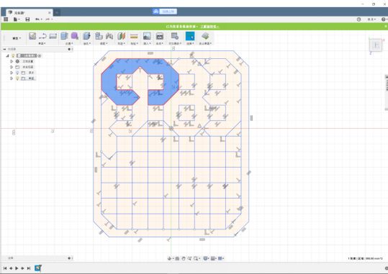
Task: Click the Pan hand icon
Action: [184, 258]
